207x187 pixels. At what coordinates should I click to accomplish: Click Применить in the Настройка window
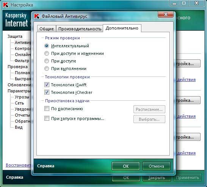187,178
